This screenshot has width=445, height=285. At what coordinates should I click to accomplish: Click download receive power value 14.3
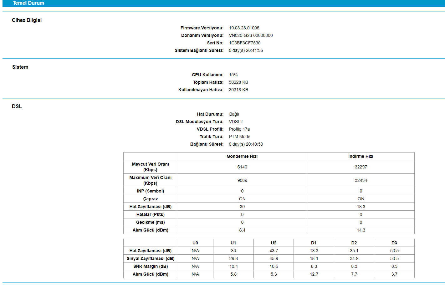click(x=361, y=230)
